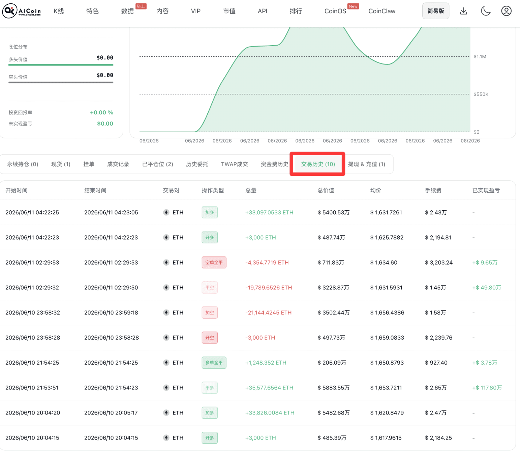This screenshot has width=520, height=454.
Task: Click ETH coin icon in 21:53:51 row
Action: [x=166, y=388]
